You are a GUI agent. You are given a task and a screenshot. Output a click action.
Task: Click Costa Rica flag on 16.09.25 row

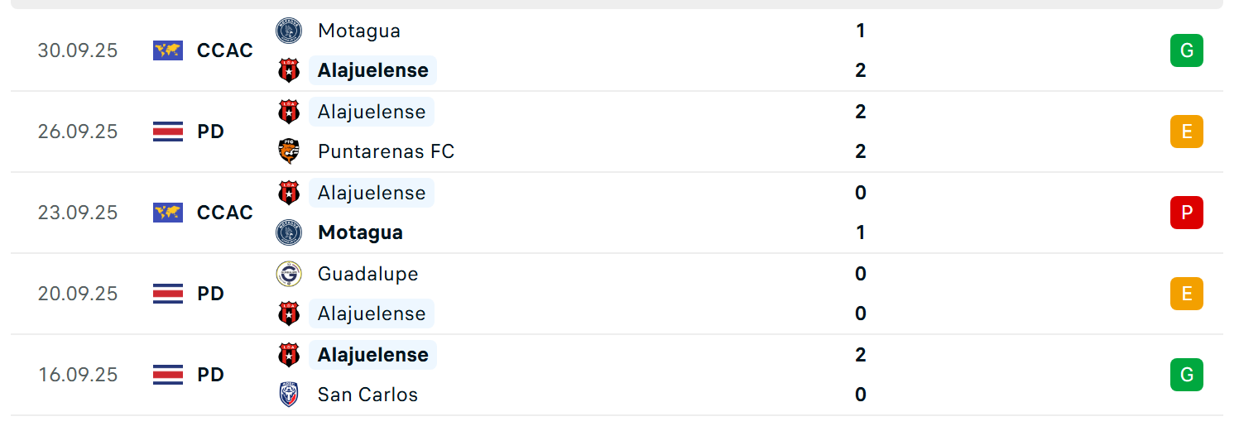point(168,375)
